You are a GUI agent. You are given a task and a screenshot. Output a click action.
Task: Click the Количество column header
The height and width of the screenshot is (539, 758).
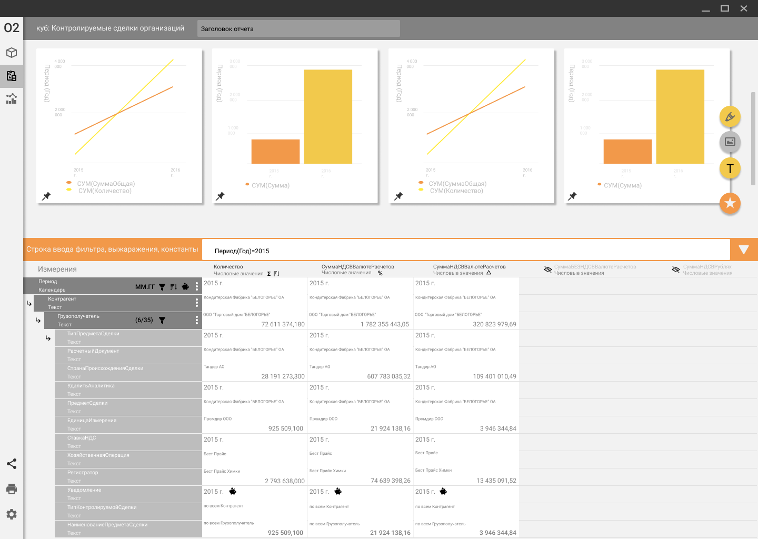click(228, 267)
